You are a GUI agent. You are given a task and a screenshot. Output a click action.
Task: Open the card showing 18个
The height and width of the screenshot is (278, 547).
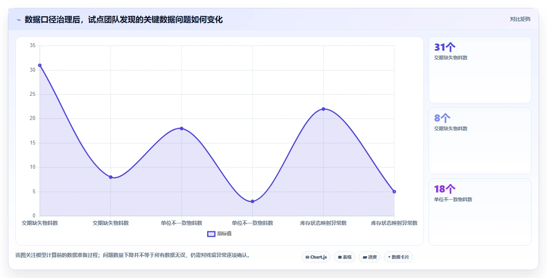(480, 212)
